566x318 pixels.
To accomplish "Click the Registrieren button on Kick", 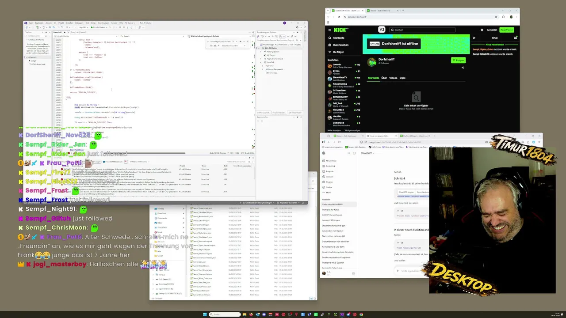I will pos(506,30).
